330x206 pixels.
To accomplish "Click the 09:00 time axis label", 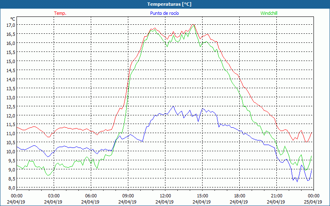I will [128, 196].
